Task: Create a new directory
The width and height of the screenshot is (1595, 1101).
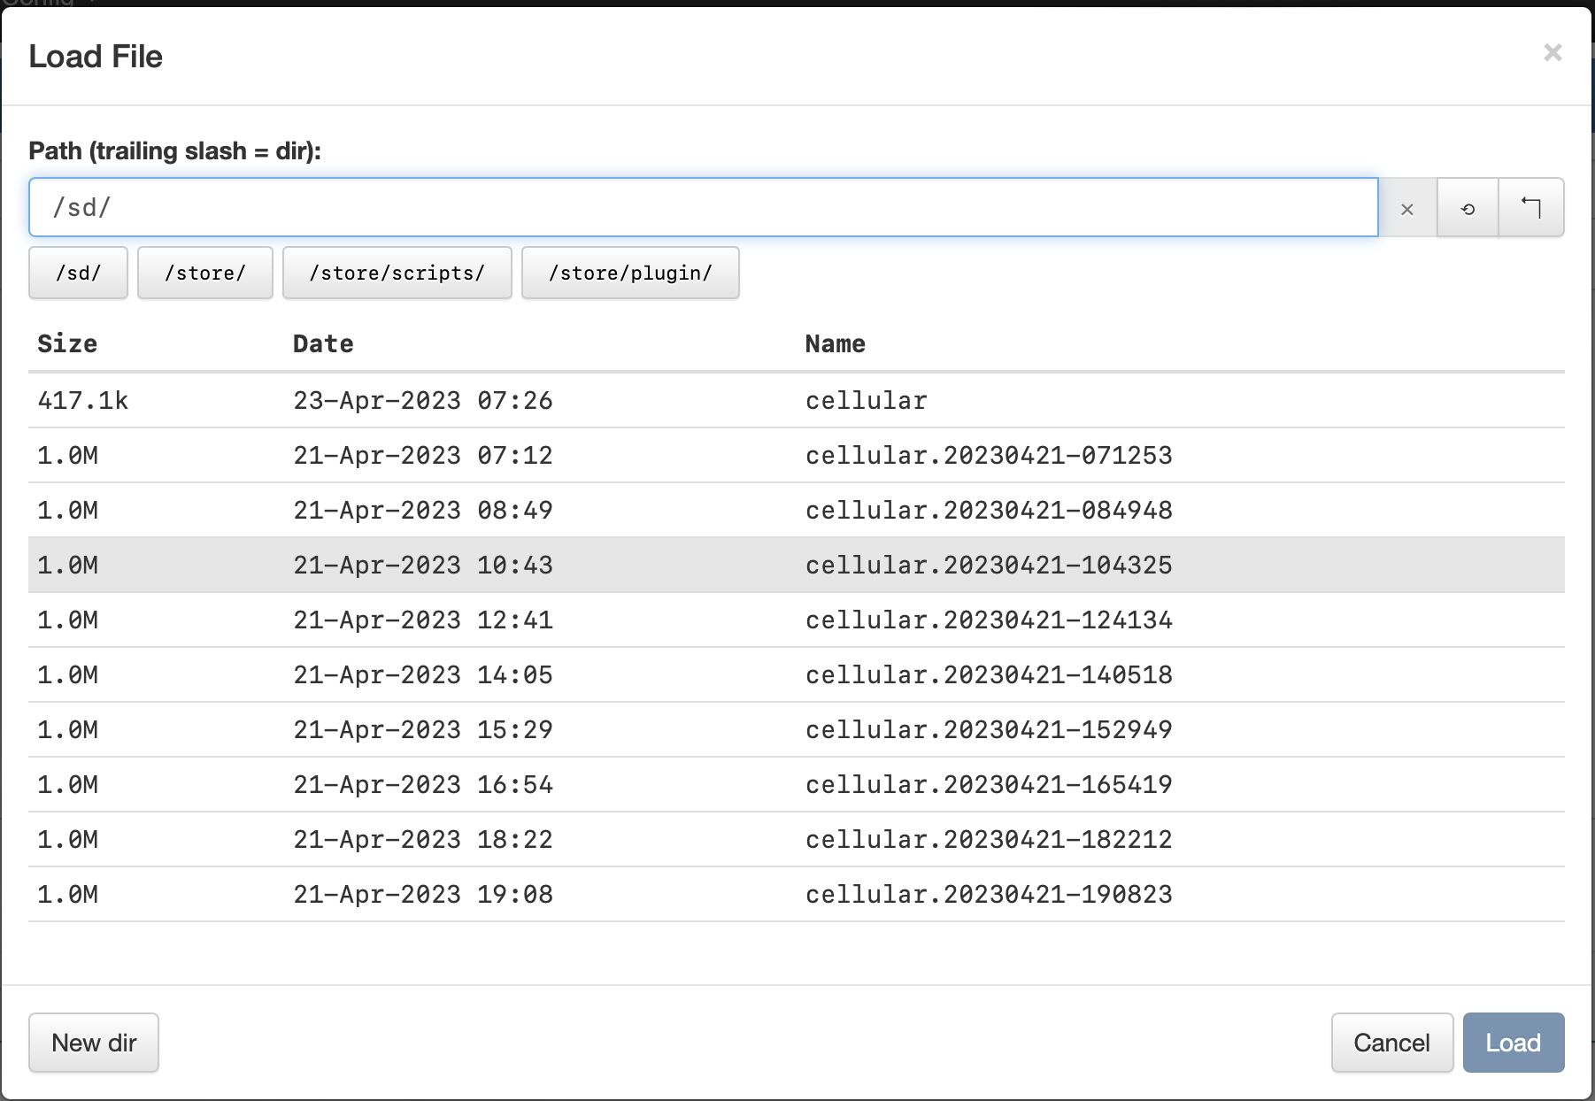Action: coord(94,1043)
